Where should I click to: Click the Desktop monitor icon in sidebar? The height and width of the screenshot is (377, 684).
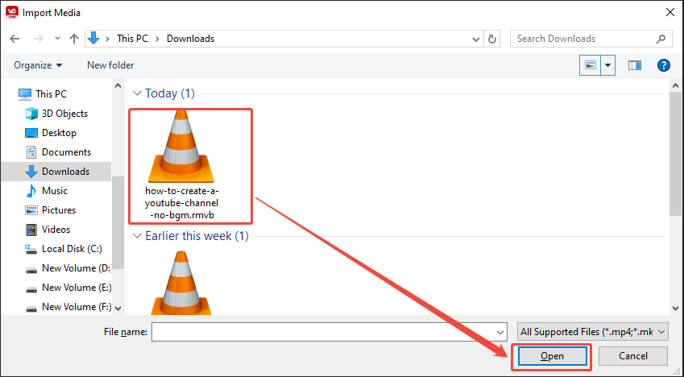pos(31,133)
